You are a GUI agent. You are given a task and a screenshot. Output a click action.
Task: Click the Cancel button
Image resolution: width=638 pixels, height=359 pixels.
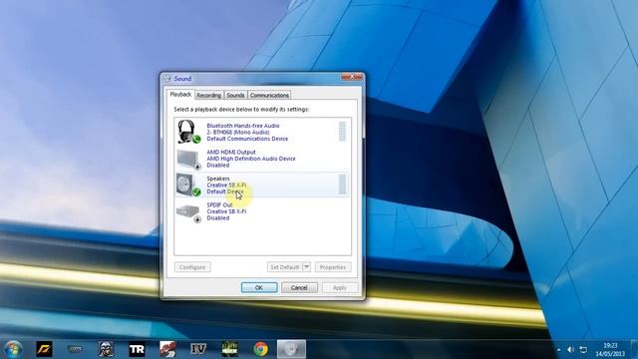pos(299,287)
